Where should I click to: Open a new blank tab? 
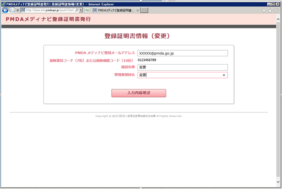(x=144, y=10)
